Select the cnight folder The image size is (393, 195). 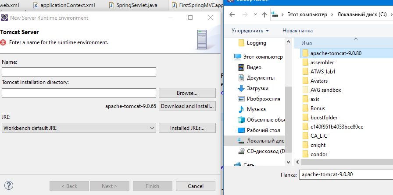click(318, 145)
